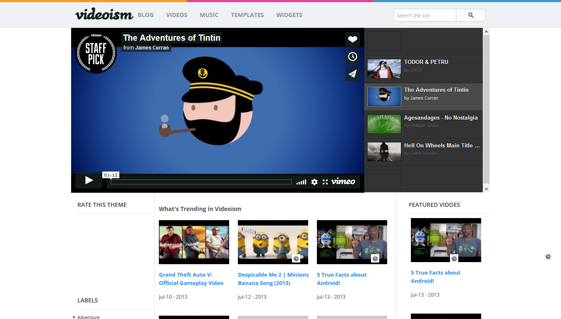The width and height of the screenshot is (561, 319).
Task: Click the Jul-12 - 2013 date text
Action: coord(252,297)
